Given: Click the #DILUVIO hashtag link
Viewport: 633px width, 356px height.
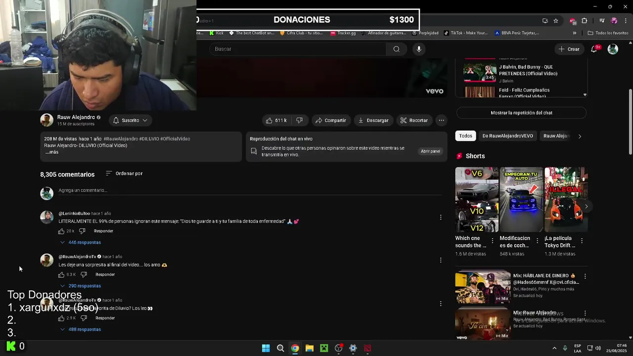Looking at the screenshot, I should [x=149, y=139].
